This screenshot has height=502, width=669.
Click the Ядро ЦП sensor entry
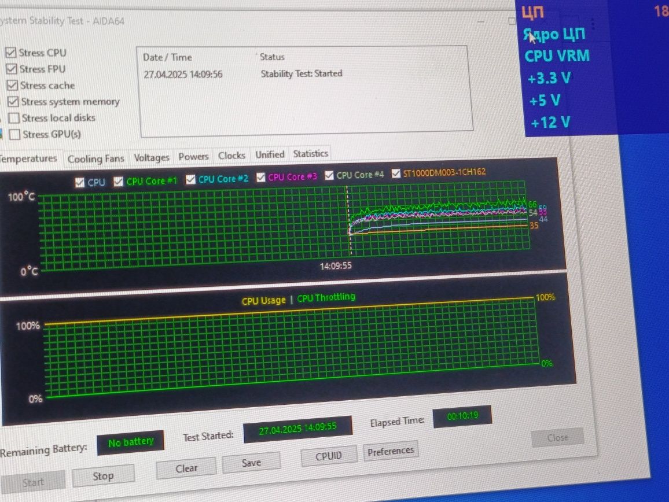[x=554, y=34]
